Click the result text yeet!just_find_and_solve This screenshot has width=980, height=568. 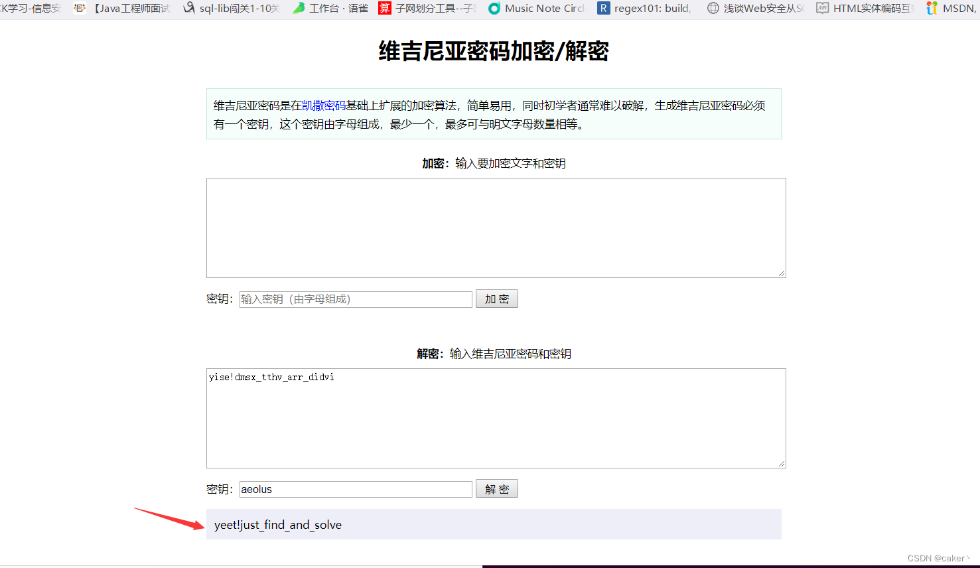pos(278,525)
